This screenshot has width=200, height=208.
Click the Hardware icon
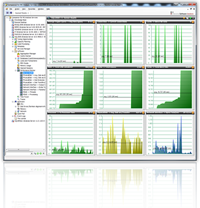[x=16, y=102]
